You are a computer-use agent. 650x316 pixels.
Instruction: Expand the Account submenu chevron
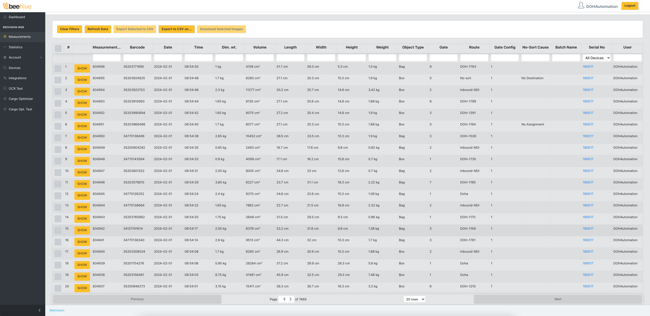coord(41,57)
